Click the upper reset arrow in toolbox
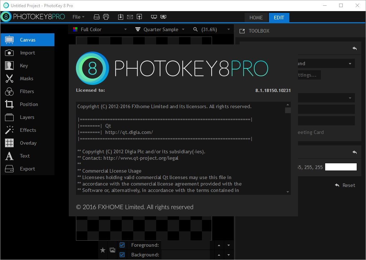Screen dimensions: 366x260 tap(355, 48)
